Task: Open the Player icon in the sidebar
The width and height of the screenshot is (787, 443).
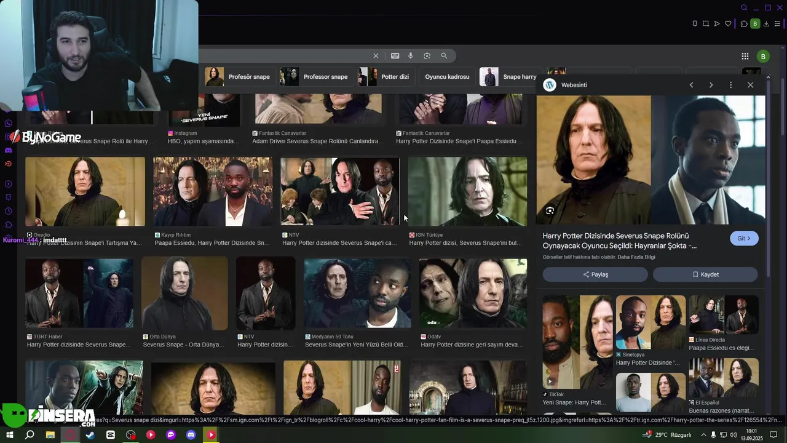Action: point(9,184)
